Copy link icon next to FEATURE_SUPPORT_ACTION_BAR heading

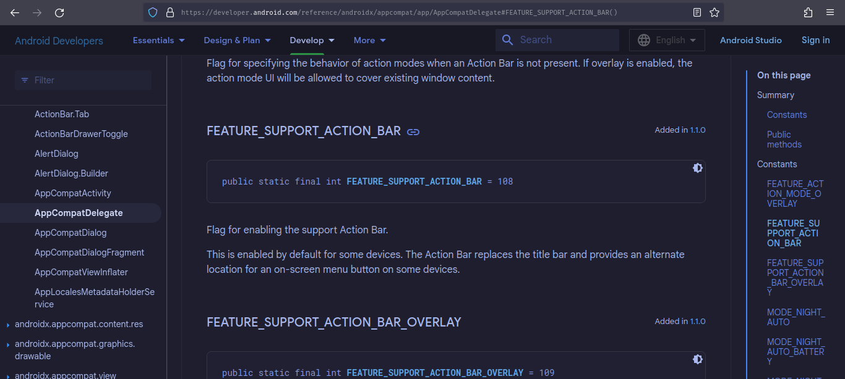coord(413,131)
